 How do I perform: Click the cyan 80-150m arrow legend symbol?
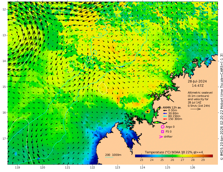[x=165, y=116]
